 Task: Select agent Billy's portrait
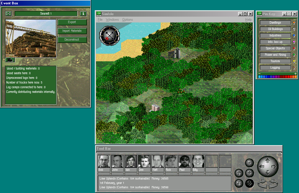198,161
